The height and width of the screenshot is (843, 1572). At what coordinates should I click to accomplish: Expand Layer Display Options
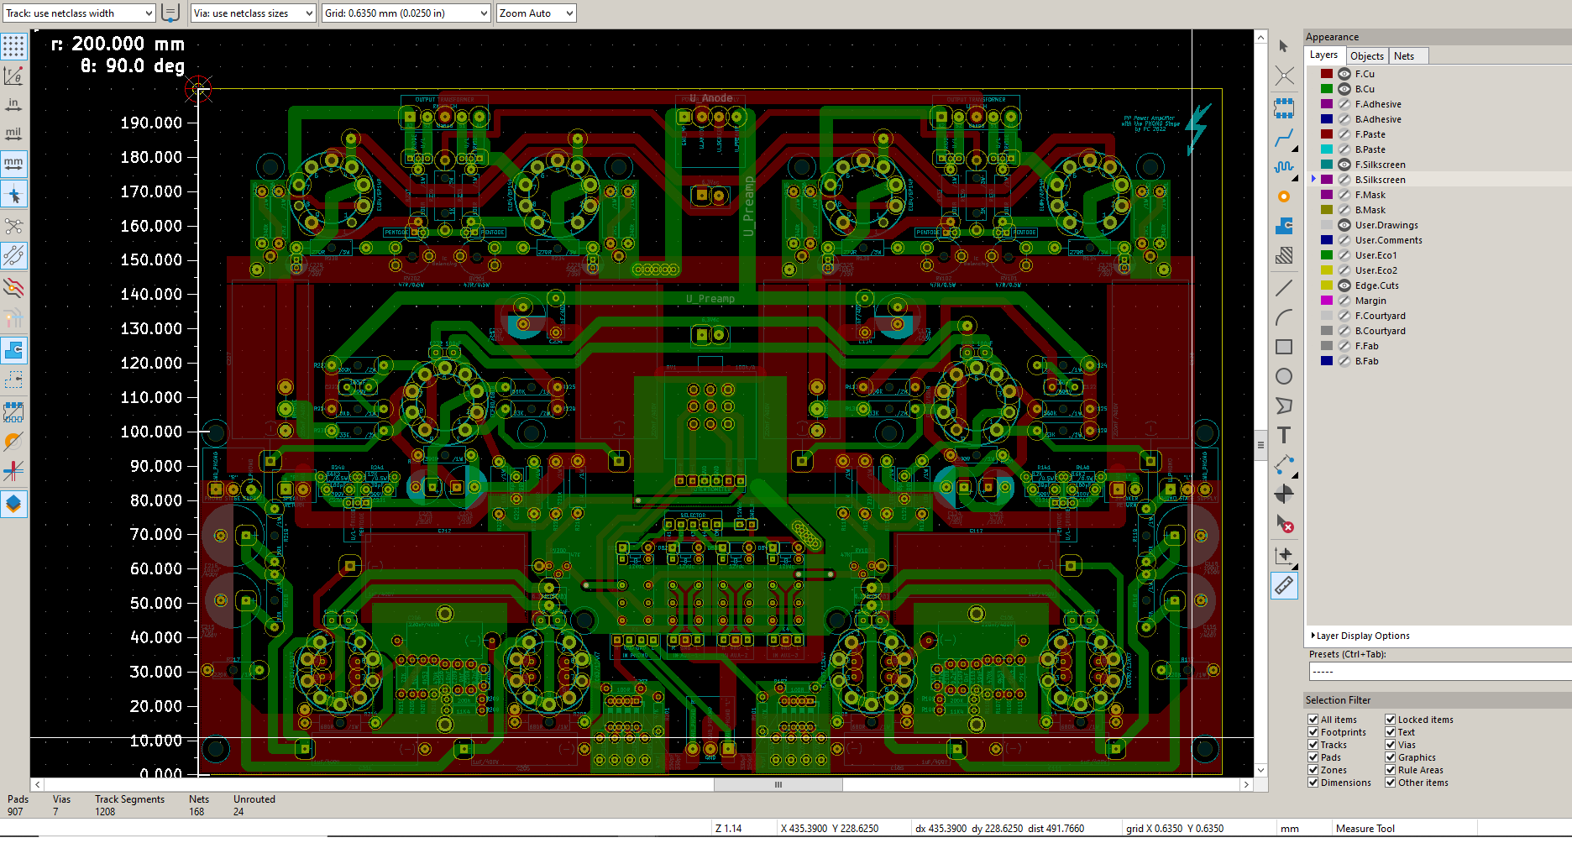click(1362, 636)
